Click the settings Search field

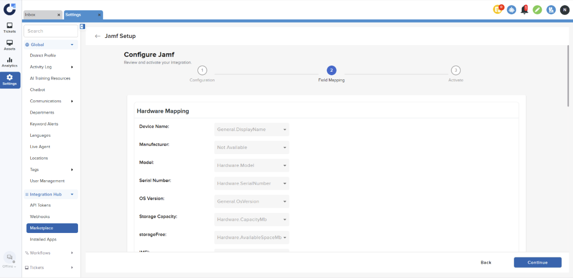[50, 31]
